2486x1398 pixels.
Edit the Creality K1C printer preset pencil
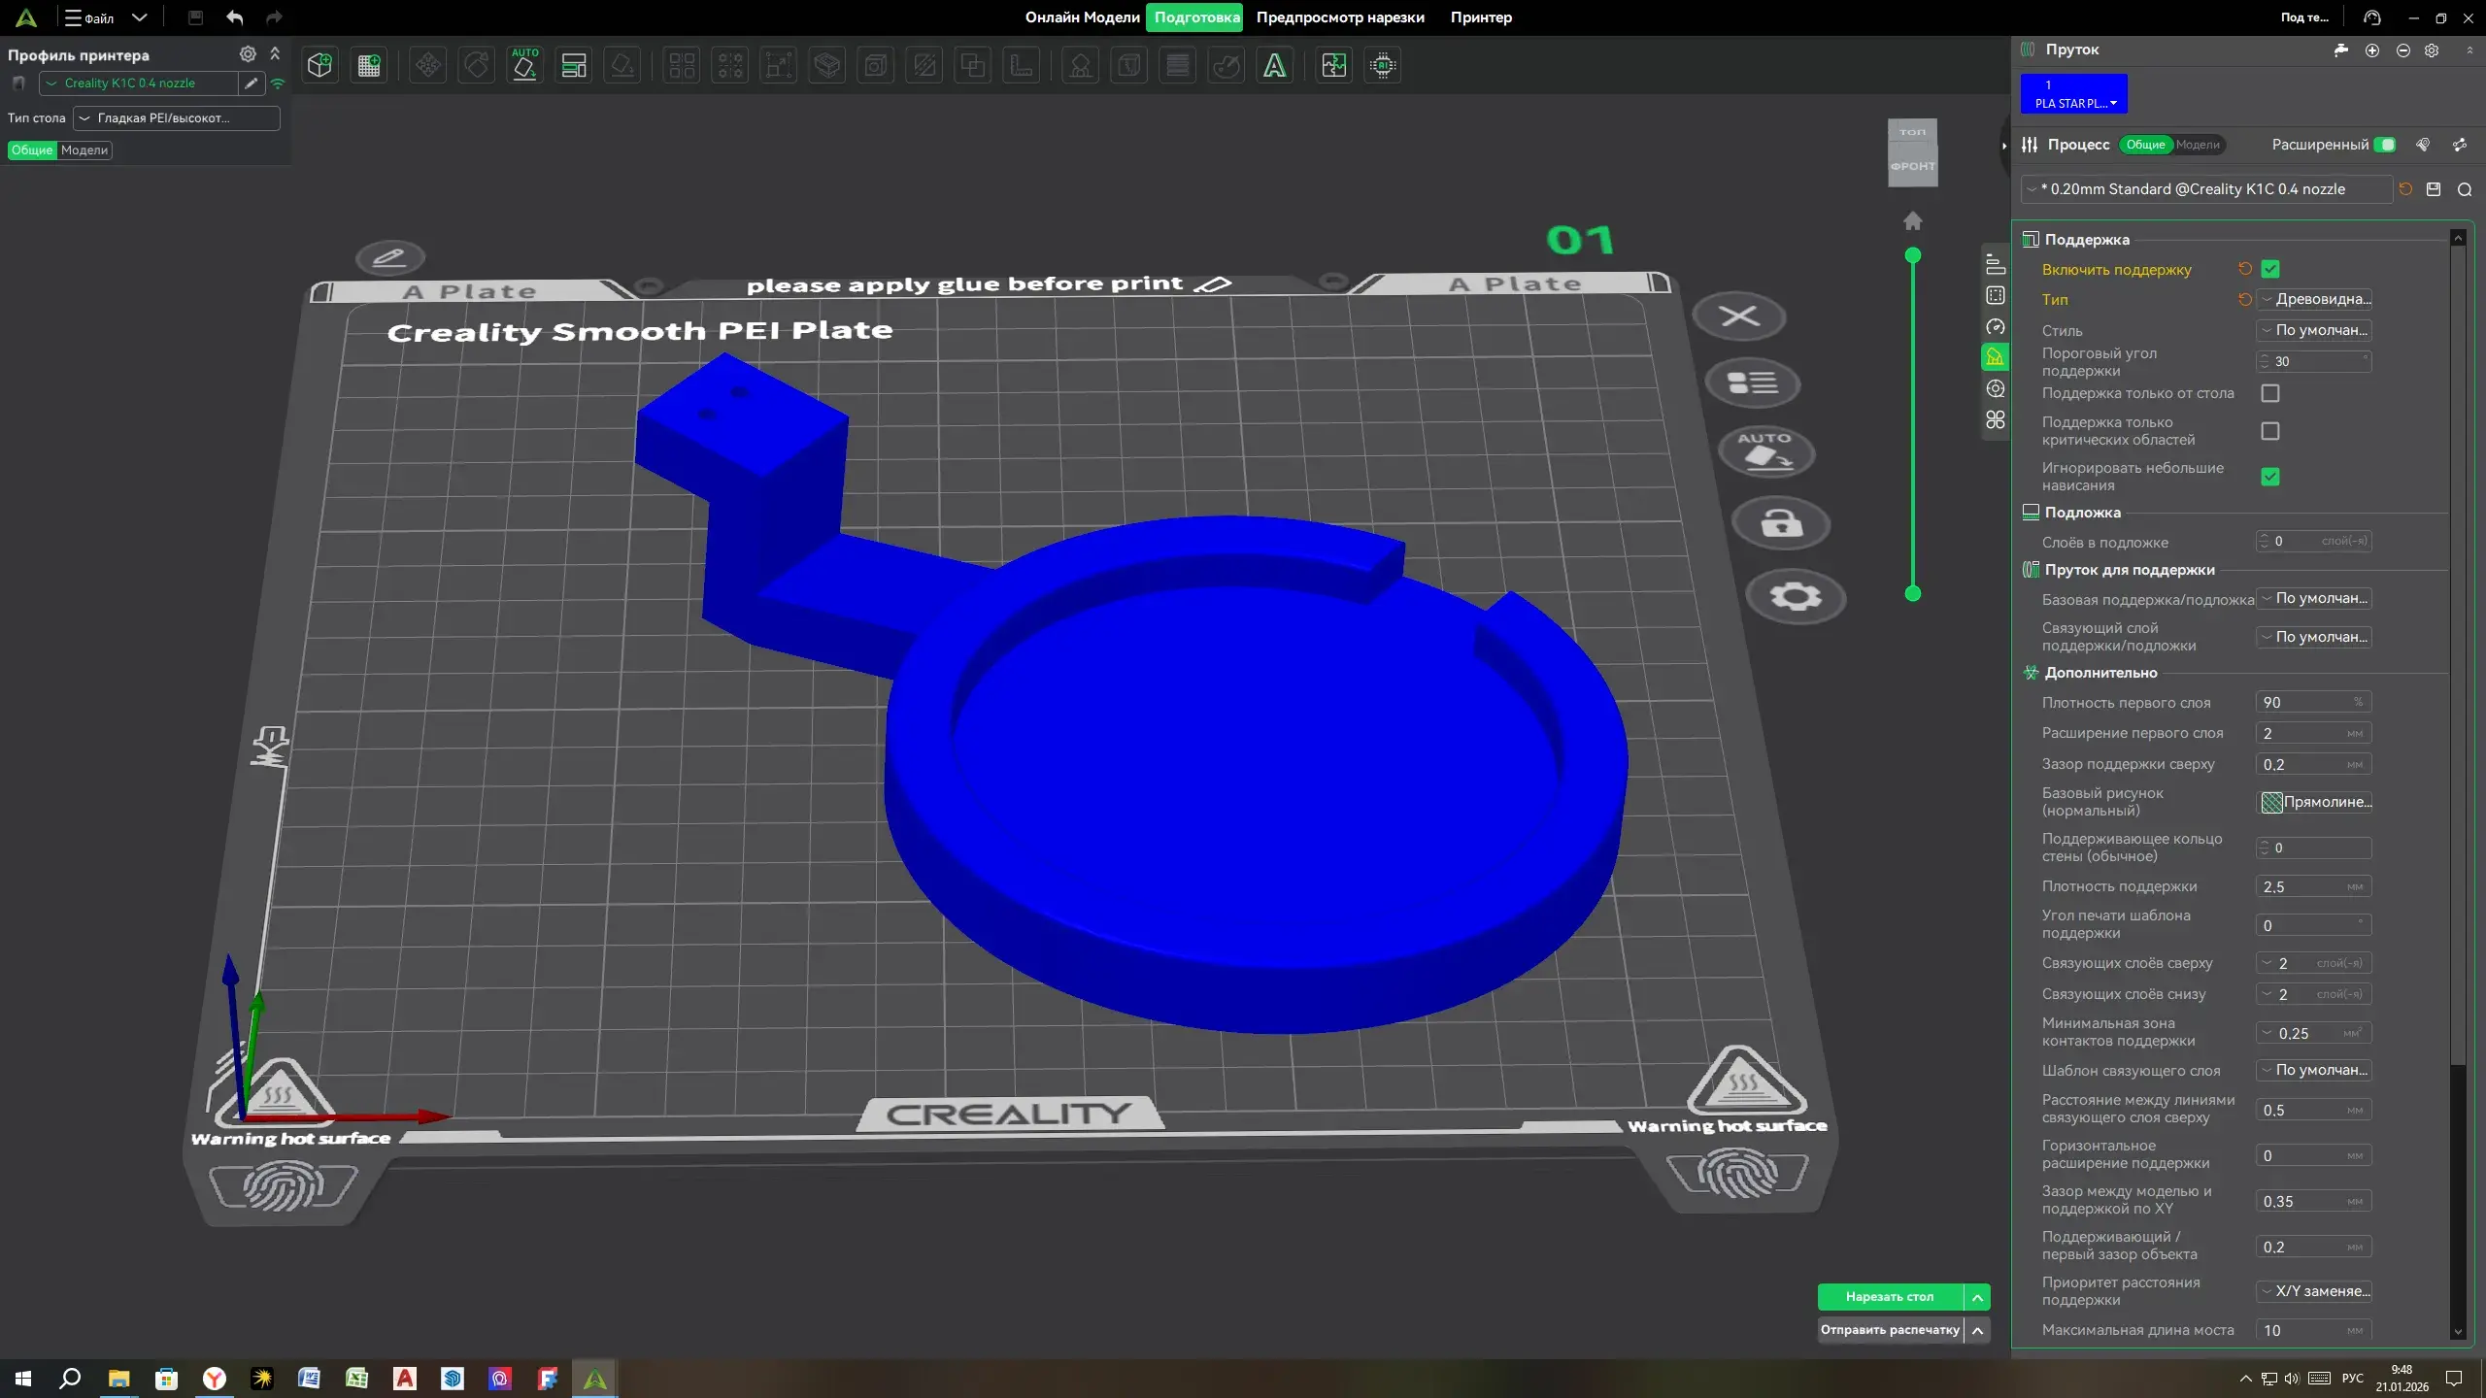click(252, 83)
